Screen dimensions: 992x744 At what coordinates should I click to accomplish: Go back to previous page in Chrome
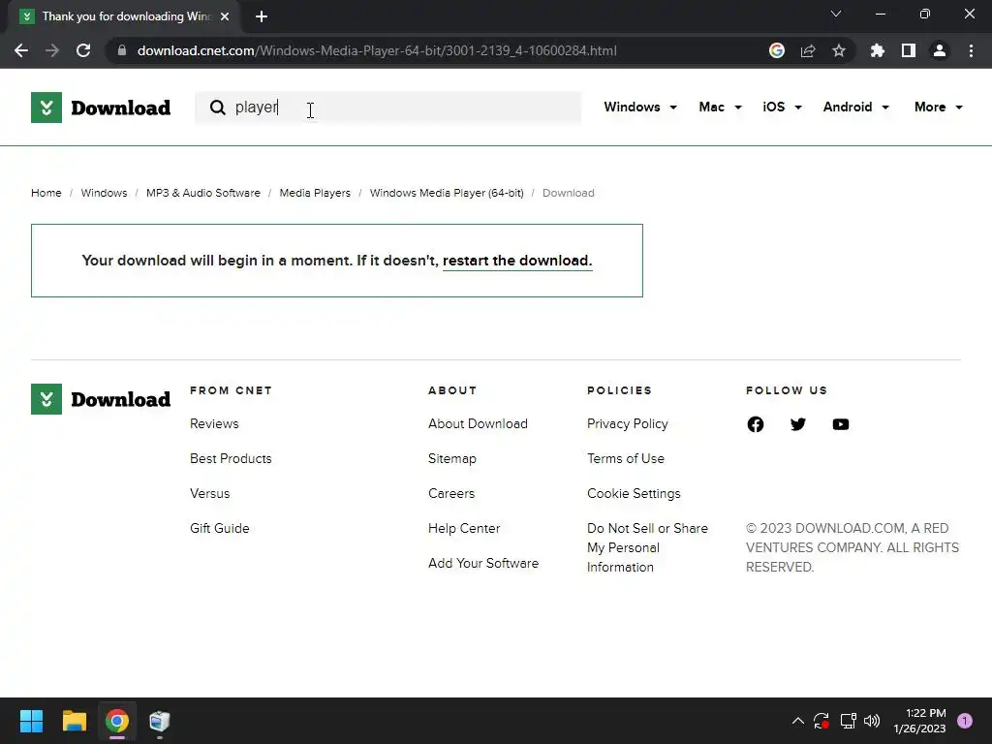click(x=21, y=50)
